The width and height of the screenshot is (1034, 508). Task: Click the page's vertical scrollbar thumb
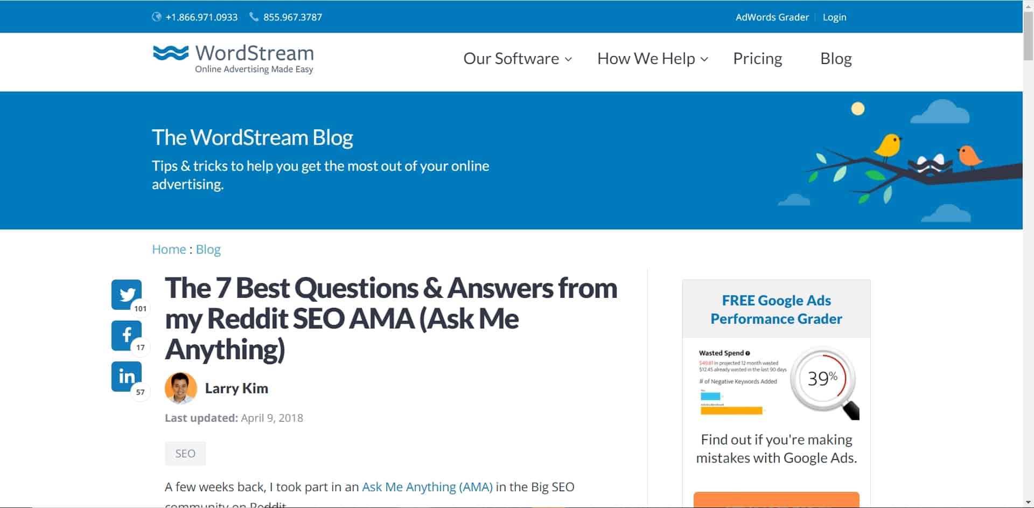tap(1028, 36)
